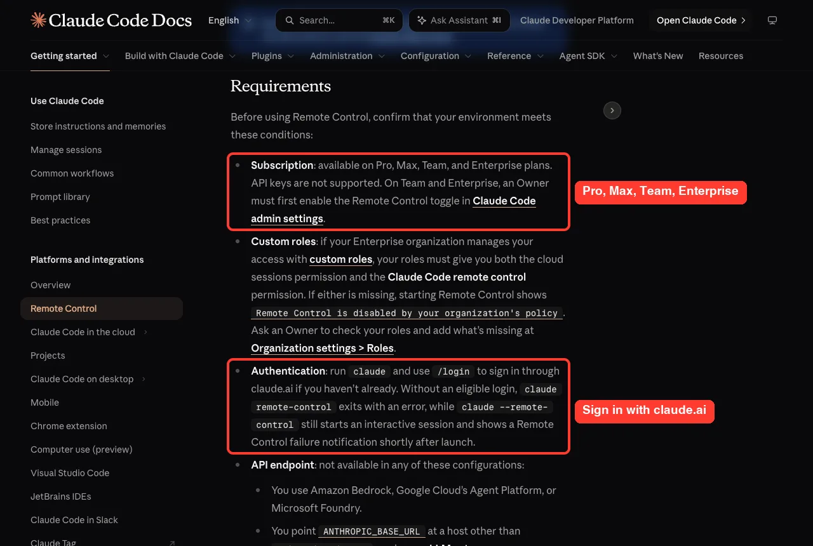Click the sparkle icon on Ask Assistant

422,20
